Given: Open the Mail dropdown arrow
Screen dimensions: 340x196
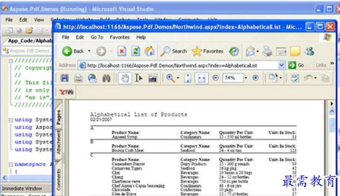Looking at the screenshot, I should (257, 51).
